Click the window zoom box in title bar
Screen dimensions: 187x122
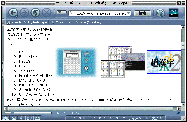(179, 3)
